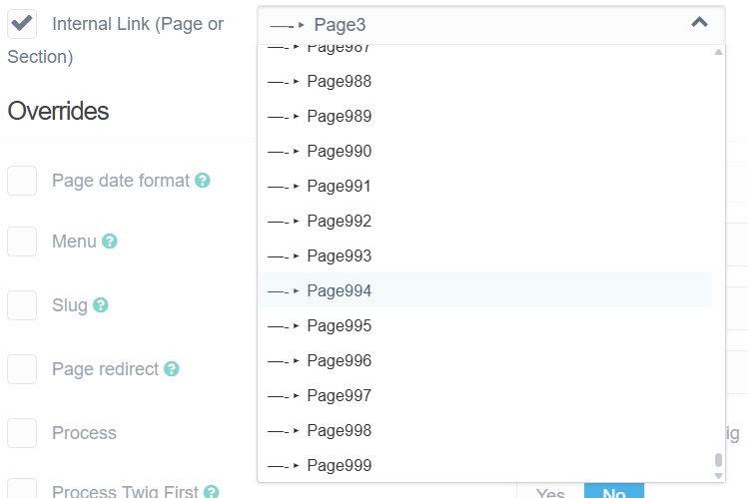Click the Overrides section heading
Viewport: 748px width, 498px height.
click(58, 111)
